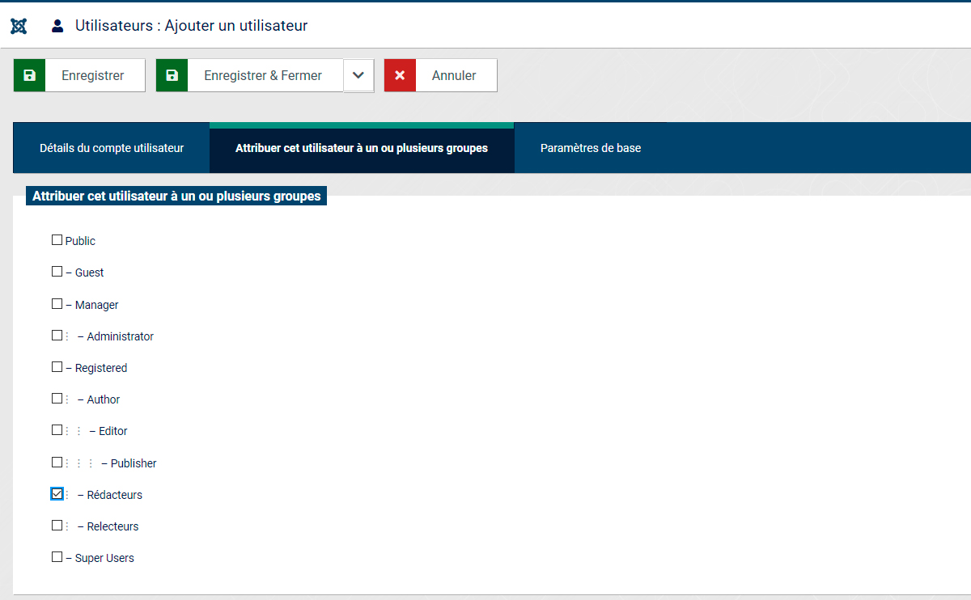Screen dimensions: 971x600
Task: Click the green floppy-disk icon on Enregistrer & Fermer
Action: coord(172,75)
